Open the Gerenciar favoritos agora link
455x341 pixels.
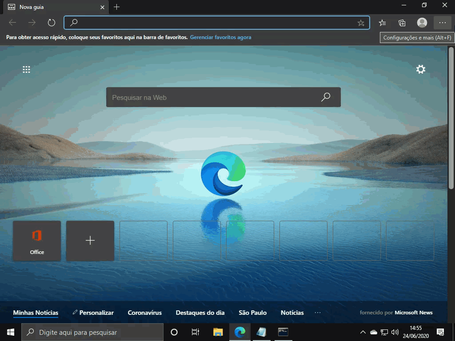(220, 37)
